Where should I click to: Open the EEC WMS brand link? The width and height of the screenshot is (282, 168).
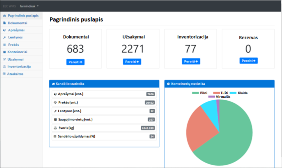[x=10, y=6]
